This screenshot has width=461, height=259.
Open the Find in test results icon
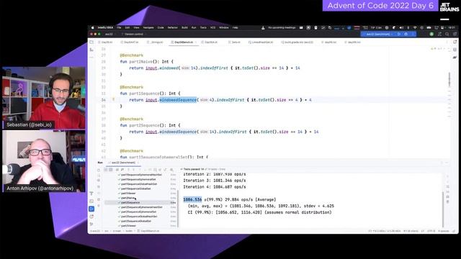[x=171, y=170]
